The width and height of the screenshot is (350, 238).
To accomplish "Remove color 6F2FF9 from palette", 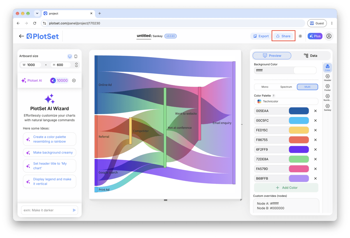I will point(315,149).
